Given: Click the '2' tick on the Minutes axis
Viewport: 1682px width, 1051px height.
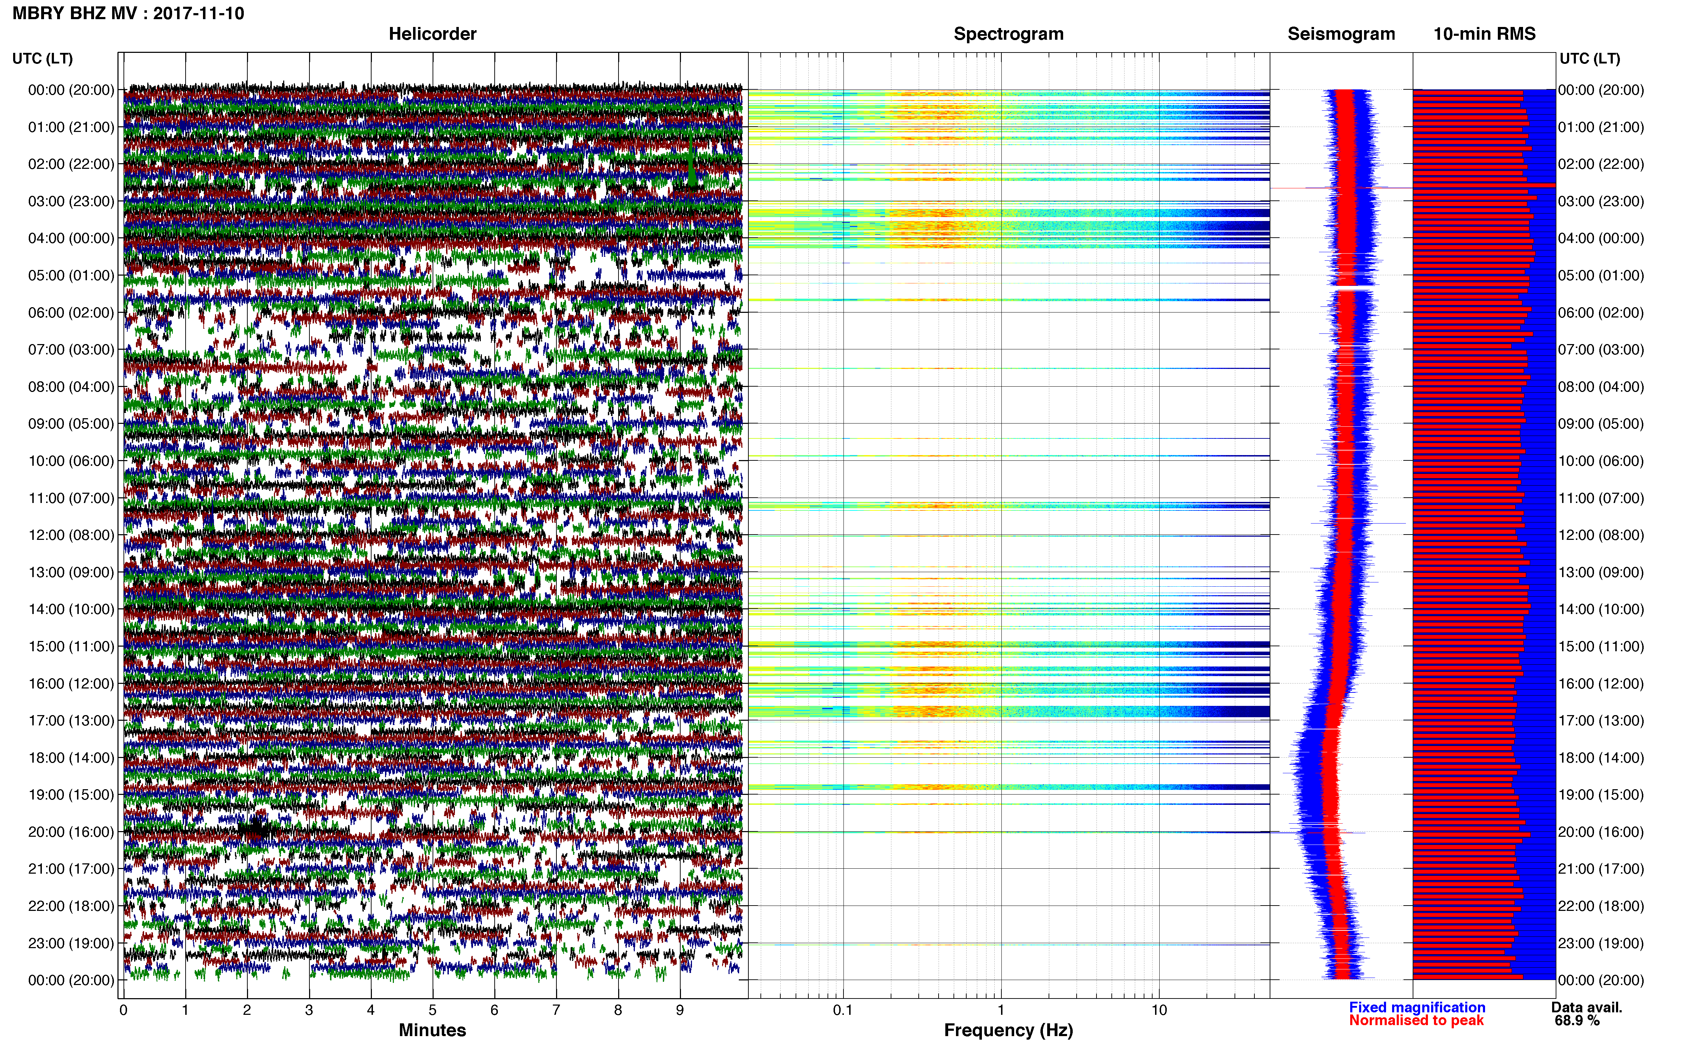Looking at the screenshot, I should click(x=247, y=1010).
